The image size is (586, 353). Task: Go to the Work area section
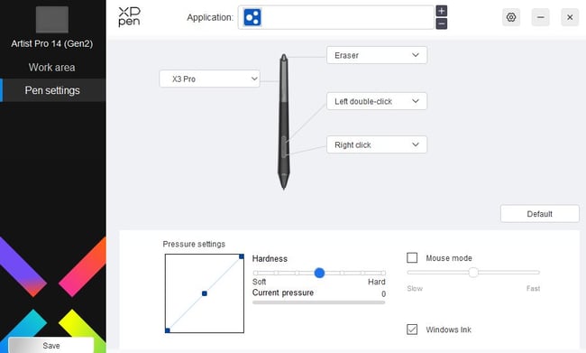[52, 68]
